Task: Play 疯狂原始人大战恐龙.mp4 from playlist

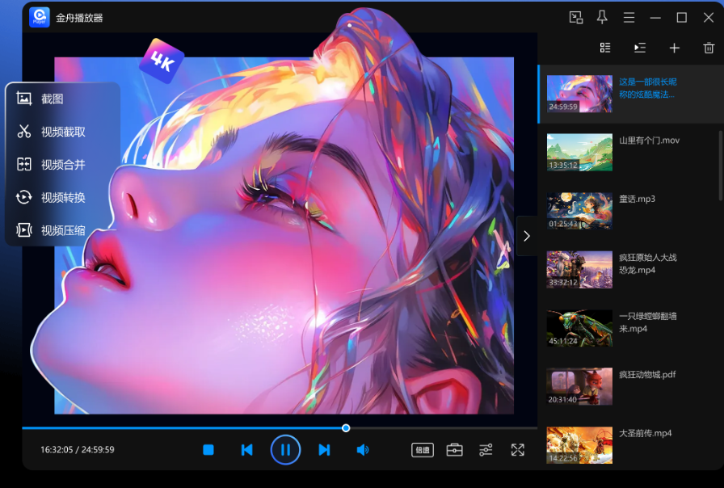Action: [x=648, y=263]
